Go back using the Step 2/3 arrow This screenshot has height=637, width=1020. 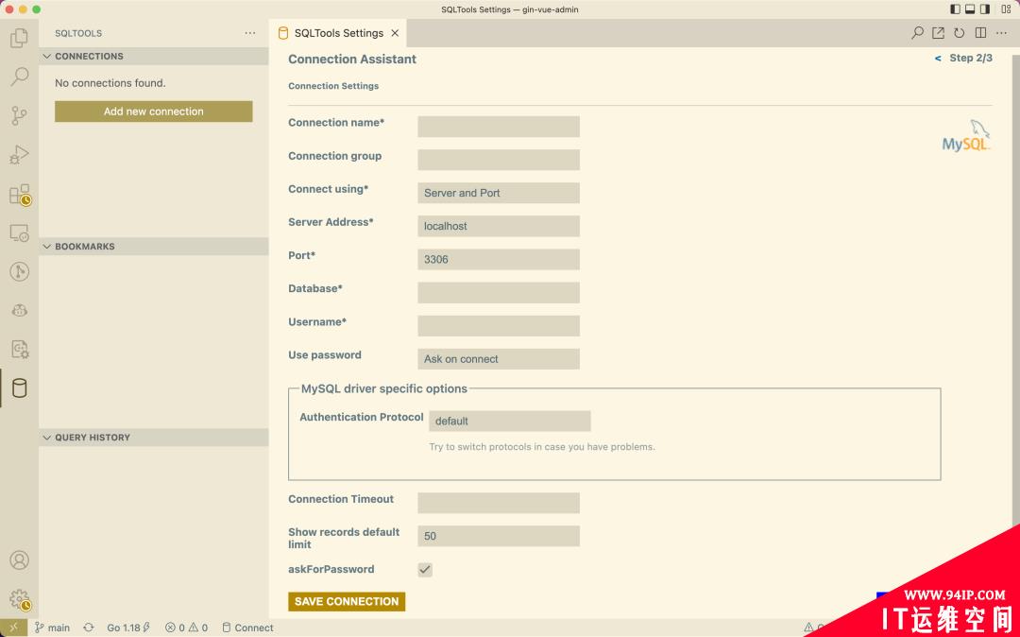(938, 59)
